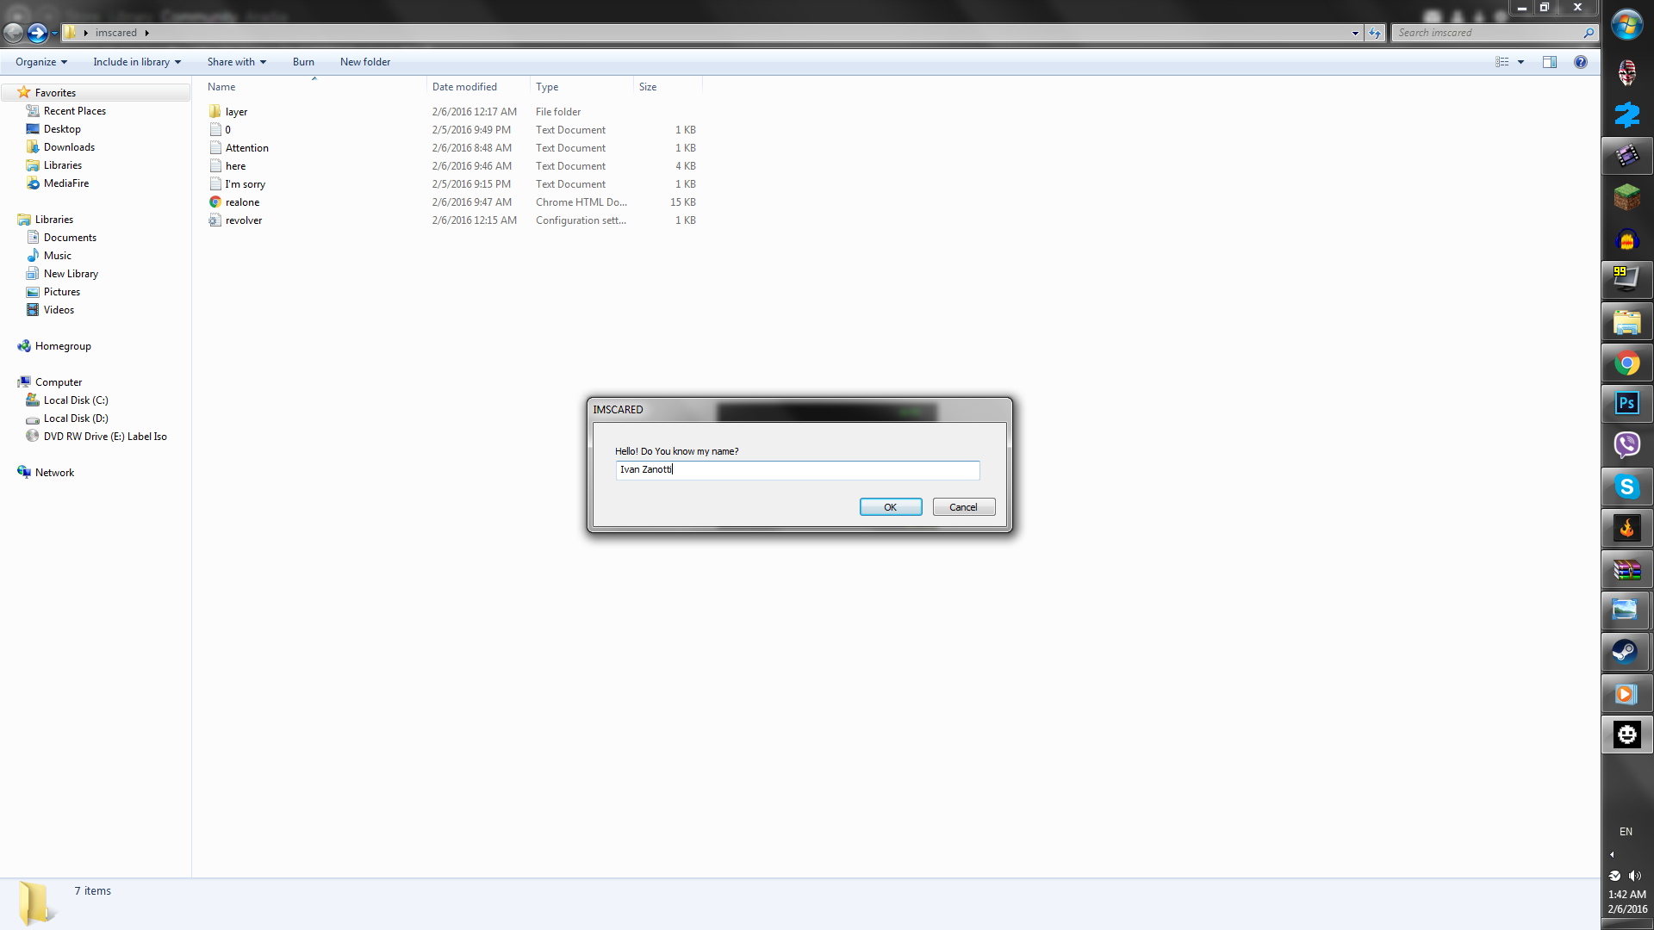Toggle the preview pane button
Image resolution: width=1654 pixels, height=930 pixels.
[x=1549, y=62]
